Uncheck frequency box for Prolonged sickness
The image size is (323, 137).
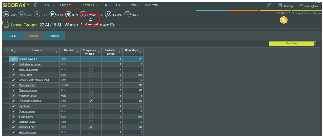91,101
